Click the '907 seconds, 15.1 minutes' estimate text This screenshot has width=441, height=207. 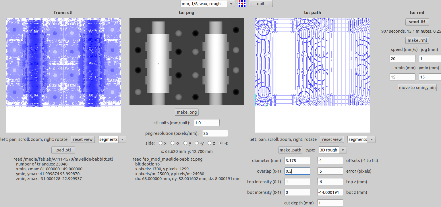click(411, 31)
